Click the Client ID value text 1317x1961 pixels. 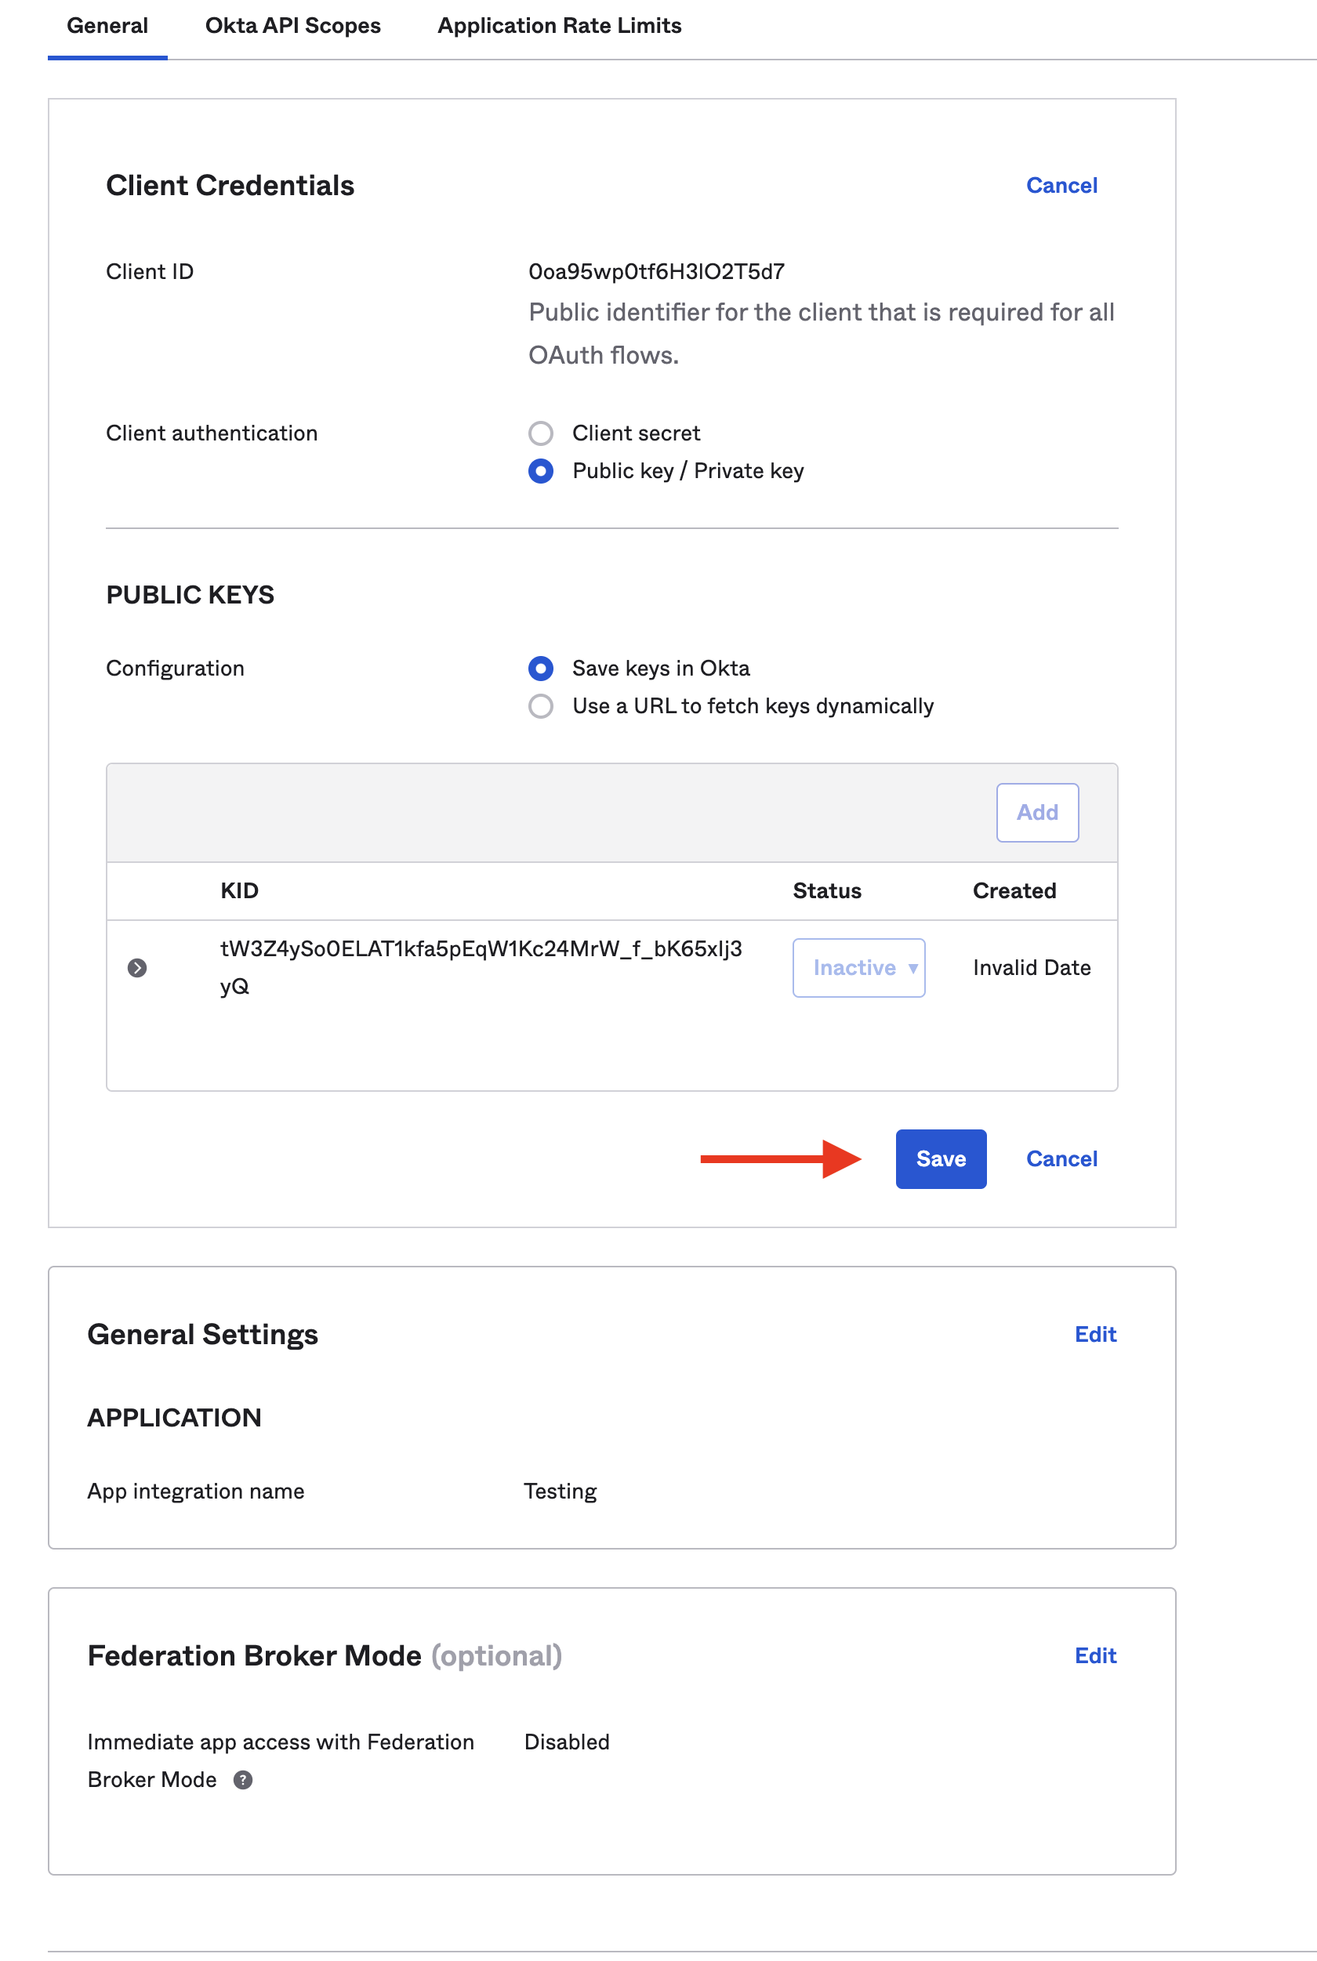tap(656, 272)
